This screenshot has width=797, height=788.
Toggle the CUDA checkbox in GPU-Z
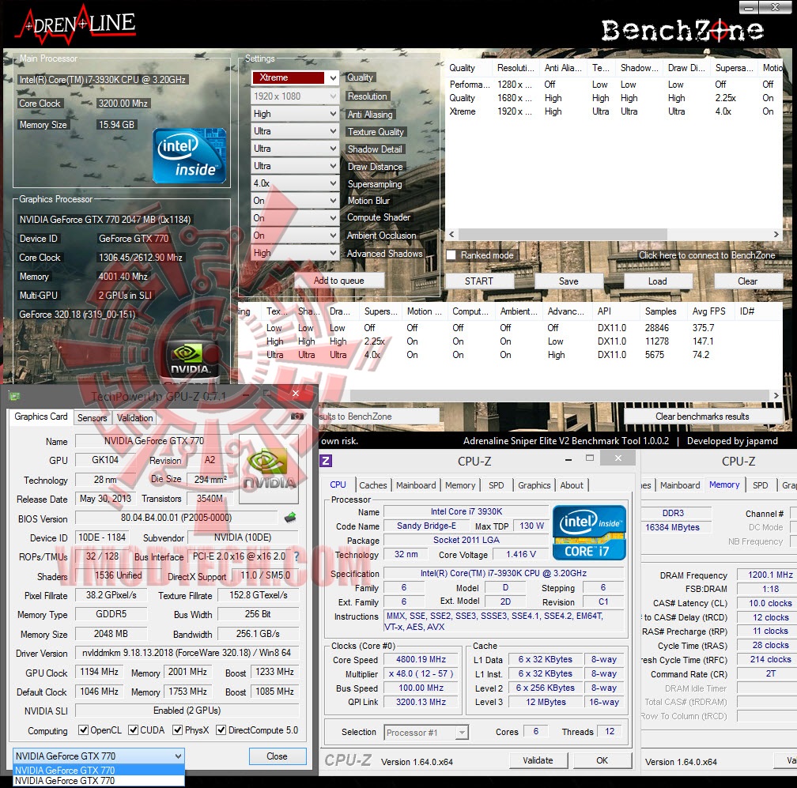point(133,730)
